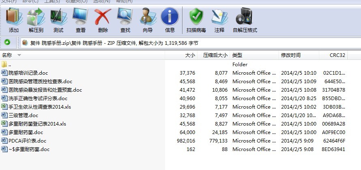Click the 扫描病毒 (Virus Scan) icon
361x170 pixels.
click(196, 20)
